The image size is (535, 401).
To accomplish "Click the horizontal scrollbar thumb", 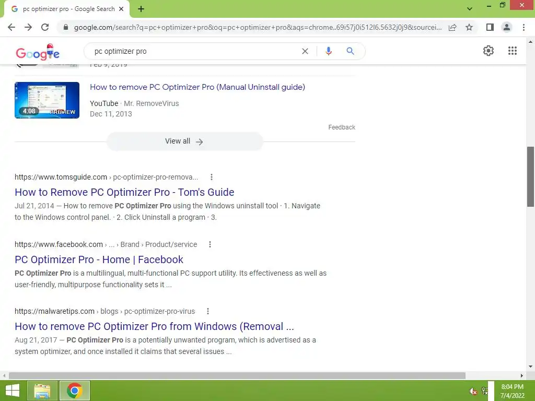I will point(237,375).
